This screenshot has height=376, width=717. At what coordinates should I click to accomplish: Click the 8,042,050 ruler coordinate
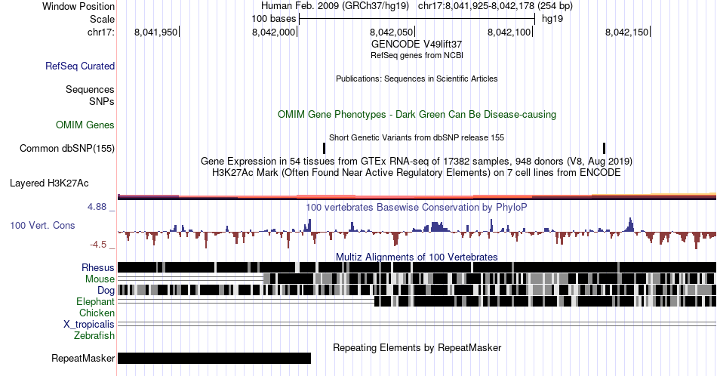tap(391, 32)
